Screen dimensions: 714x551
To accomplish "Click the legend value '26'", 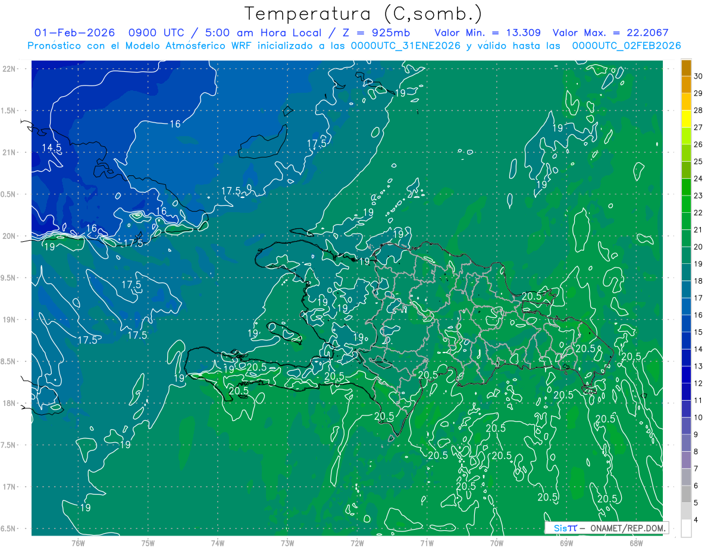I will pos(699,144).
